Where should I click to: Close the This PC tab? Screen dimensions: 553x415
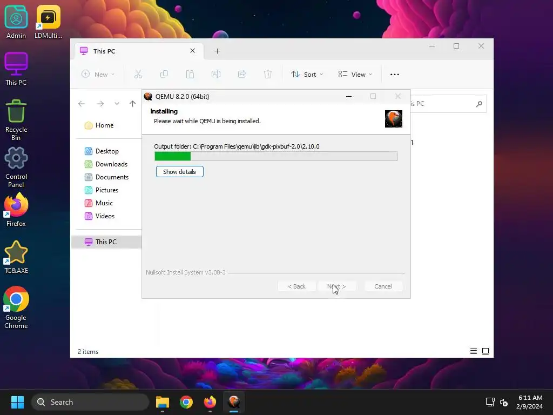coord(193,51)
